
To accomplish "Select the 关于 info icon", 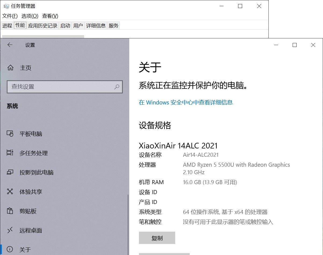I will 10,250.
